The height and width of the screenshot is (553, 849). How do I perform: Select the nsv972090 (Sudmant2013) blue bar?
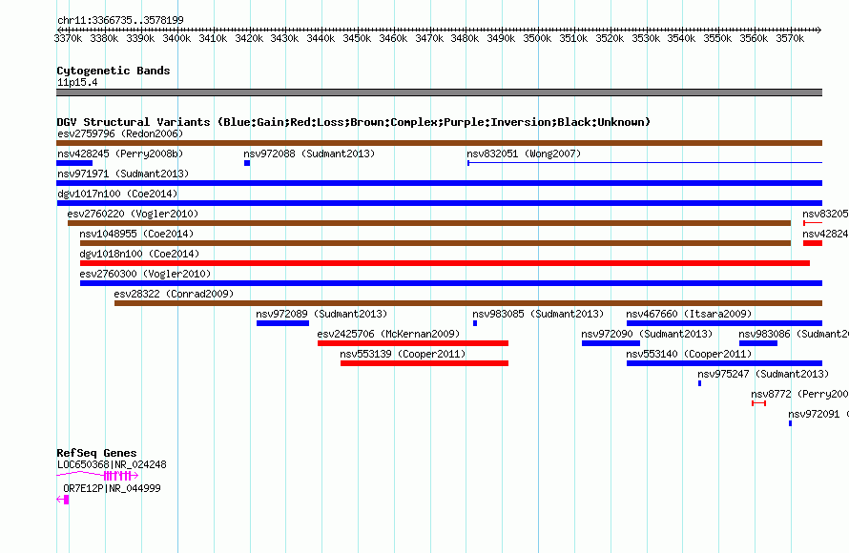pyautogui.click(x=611, y=343)
